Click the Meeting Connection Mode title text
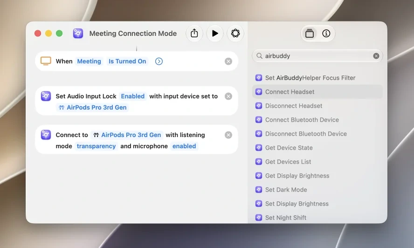The image size is (414, 248). point(133,34)
